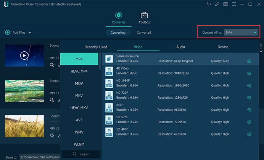Open the hamburger menu in title bar
Image resolution: width=264 pixels, height=160 pixels.
233,4
